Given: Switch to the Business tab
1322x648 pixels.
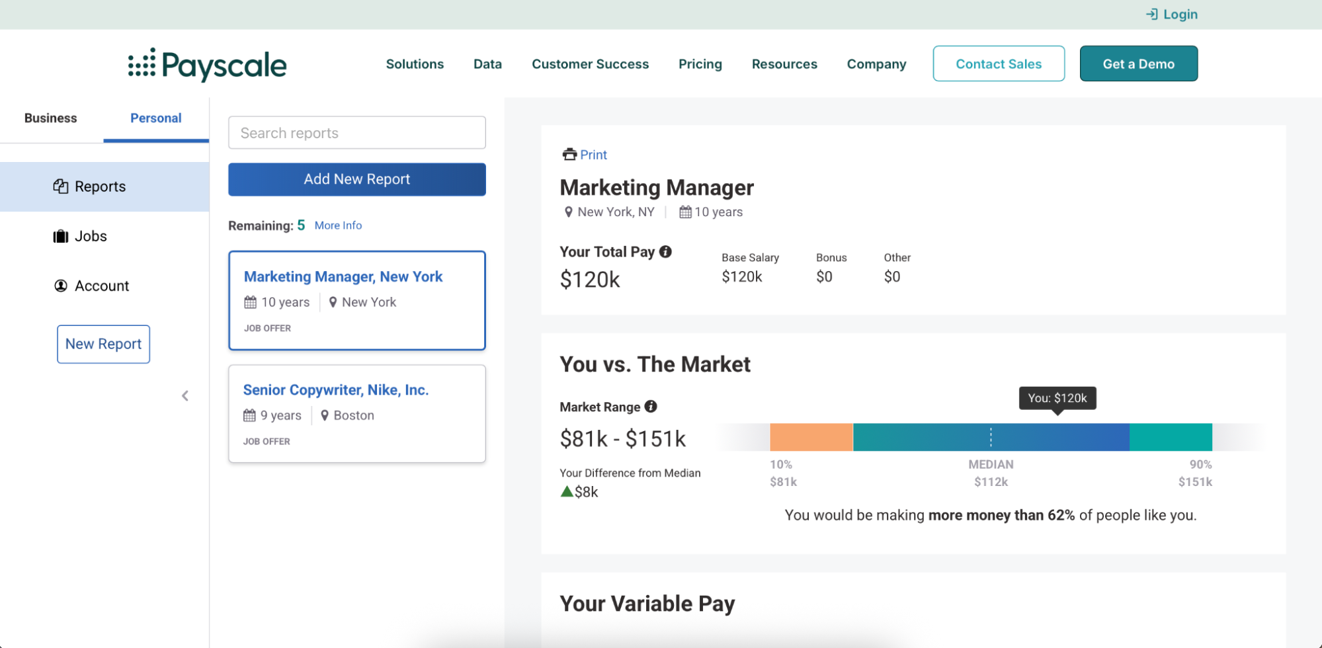Looking at the screenshot, I should (x=51, y=118).
